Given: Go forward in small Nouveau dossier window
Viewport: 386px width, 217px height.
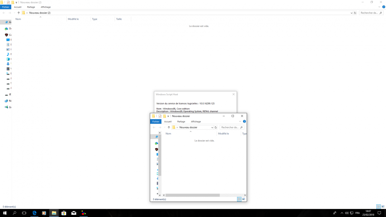Looking at the screenshot, I should pyautogui.click(x=160, y=127).
